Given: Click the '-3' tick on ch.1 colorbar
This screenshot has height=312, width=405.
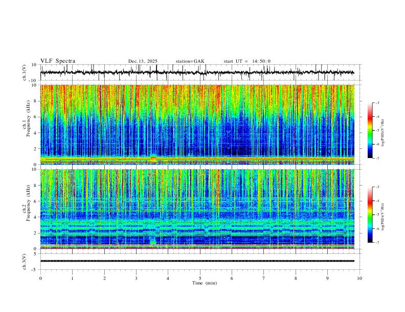Looking at the screenshot, I should tap(377, 102).
